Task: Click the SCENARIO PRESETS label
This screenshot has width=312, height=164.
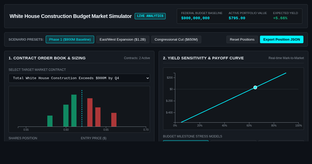Action: click(x=26, y=39)
